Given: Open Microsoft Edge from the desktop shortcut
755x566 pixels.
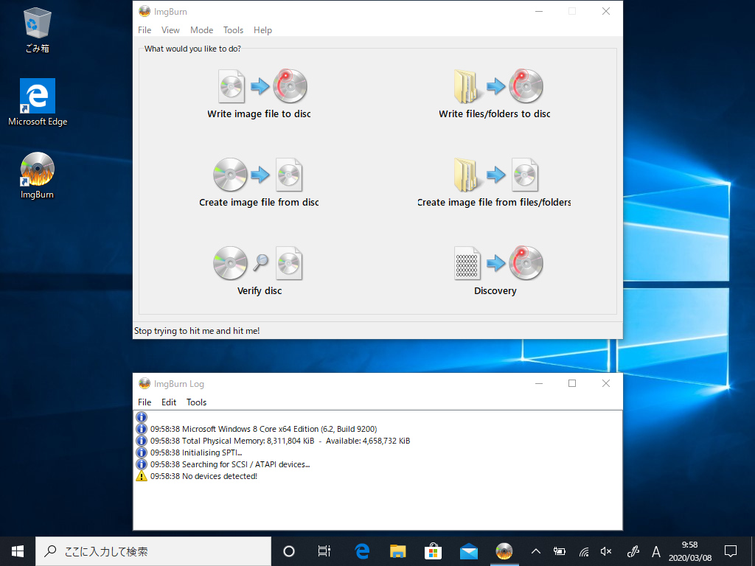Looking at the screenshot, I should 37,96.
